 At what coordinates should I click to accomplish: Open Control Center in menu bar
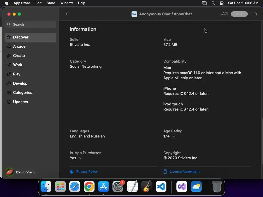pos(222,3)
